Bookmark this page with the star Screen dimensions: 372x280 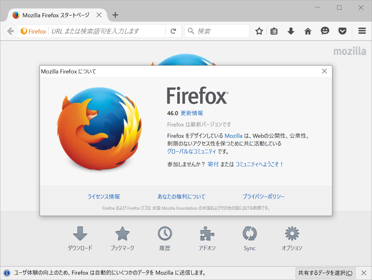(259, 31)
